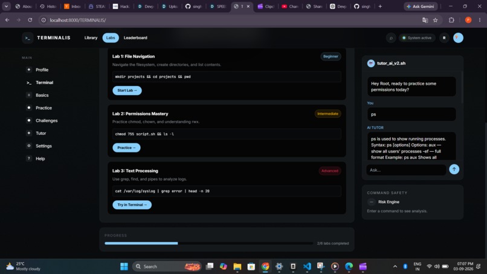Open Challenges in the sidebar
Screen dimensions: 487x274
(47, 121)
